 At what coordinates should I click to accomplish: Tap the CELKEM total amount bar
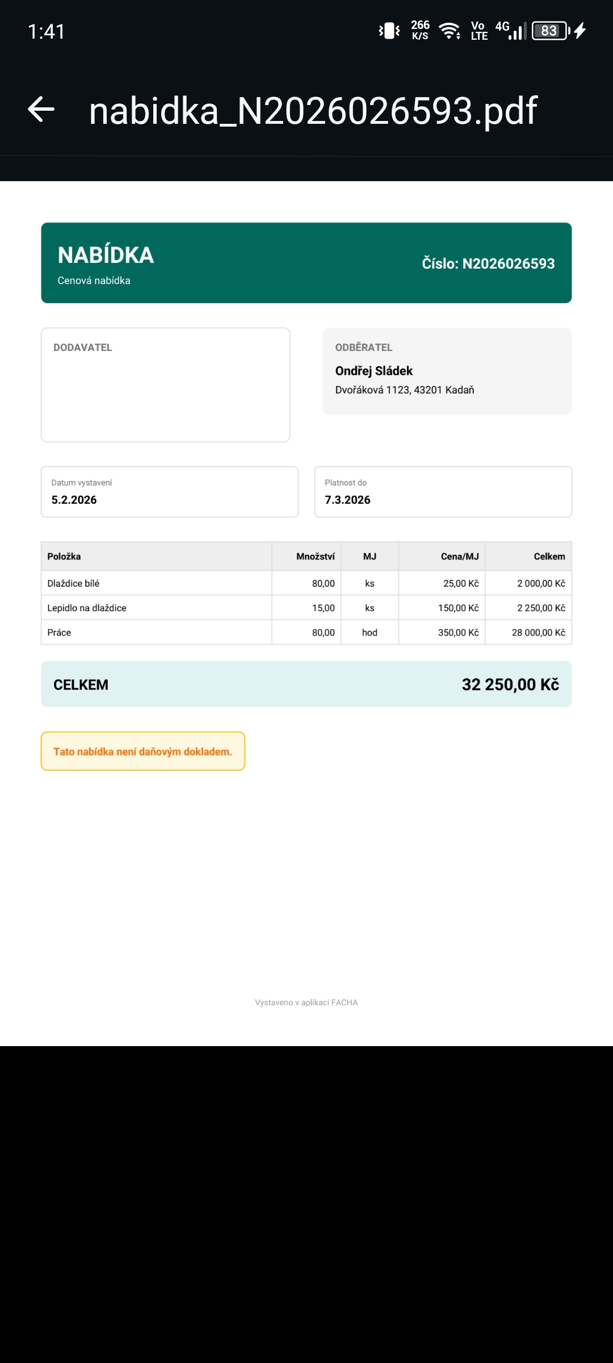(306, 684)
